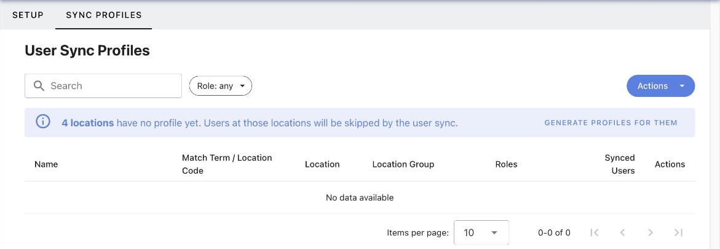Click the 0-0 of 0 page counter

554,232
